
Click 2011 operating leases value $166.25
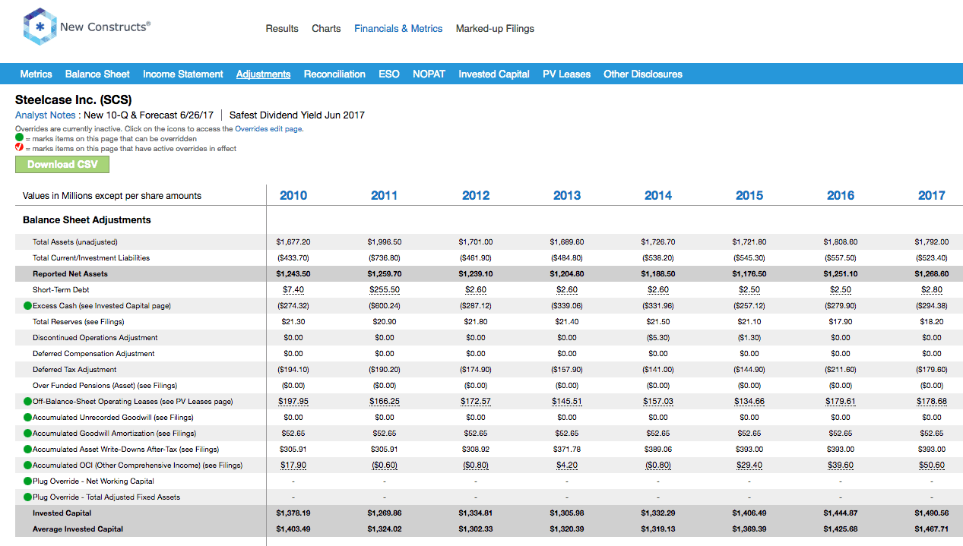(x=385, y=402)
